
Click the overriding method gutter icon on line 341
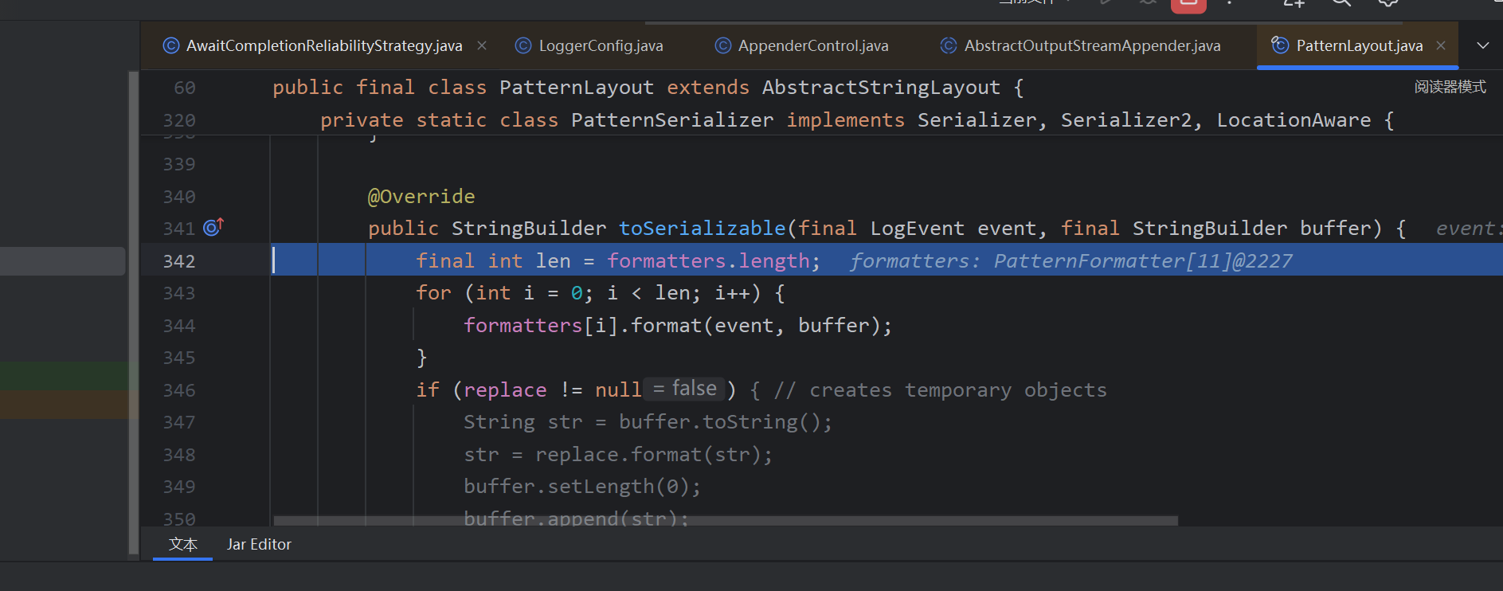[213, 228]
